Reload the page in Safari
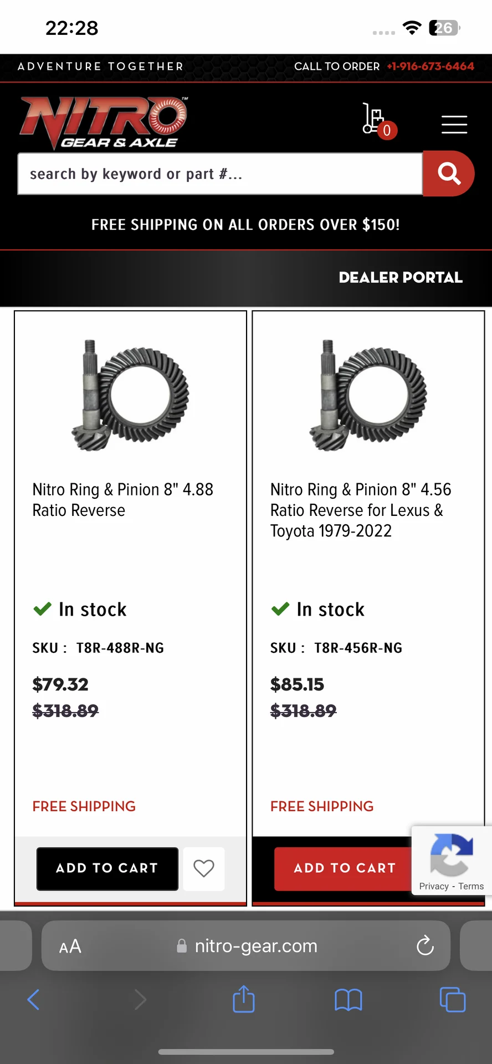 (x=425, y=946)
